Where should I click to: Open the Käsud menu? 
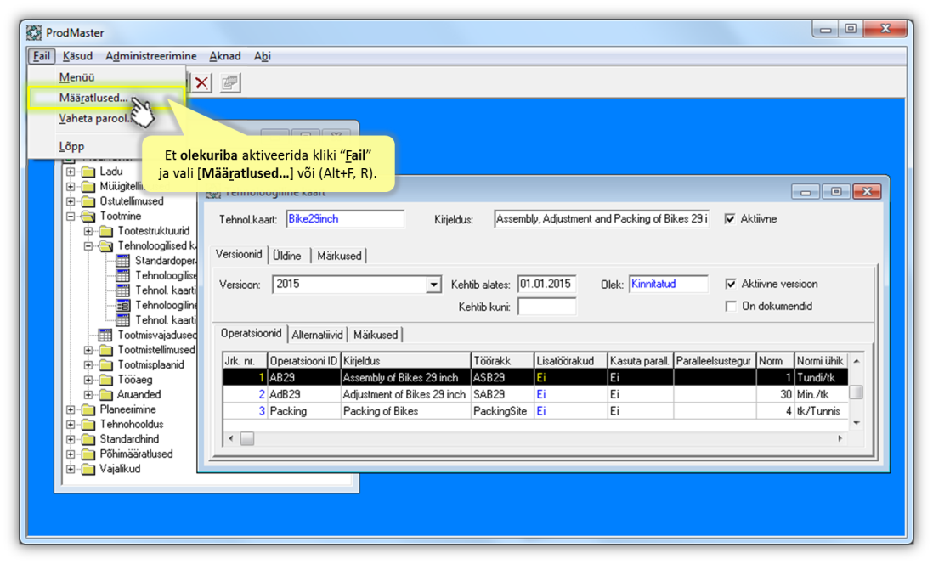tap(78, 56)
